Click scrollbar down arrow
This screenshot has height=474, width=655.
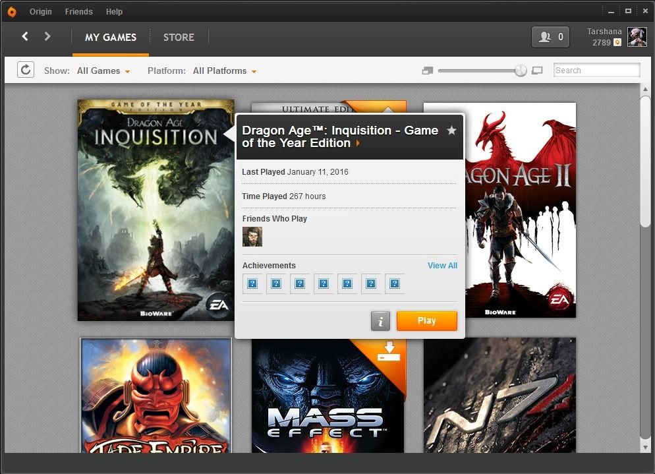[x=645, y=447]
